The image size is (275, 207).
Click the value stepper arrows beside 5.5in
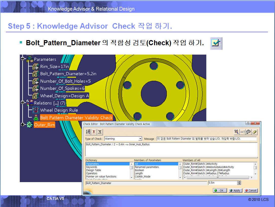(x=239, y=183)
